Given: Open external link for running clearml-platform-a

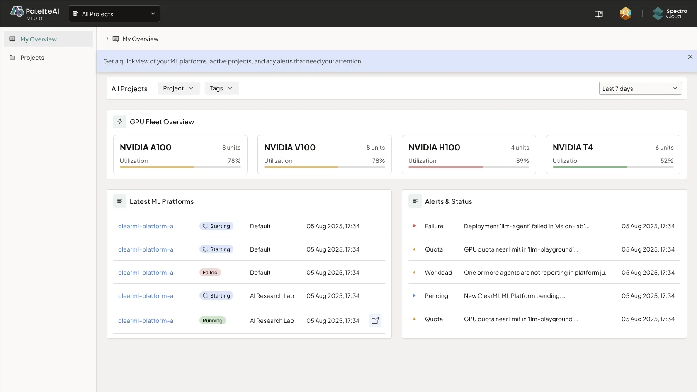Looking at the screenshot, I should point(375,320).
